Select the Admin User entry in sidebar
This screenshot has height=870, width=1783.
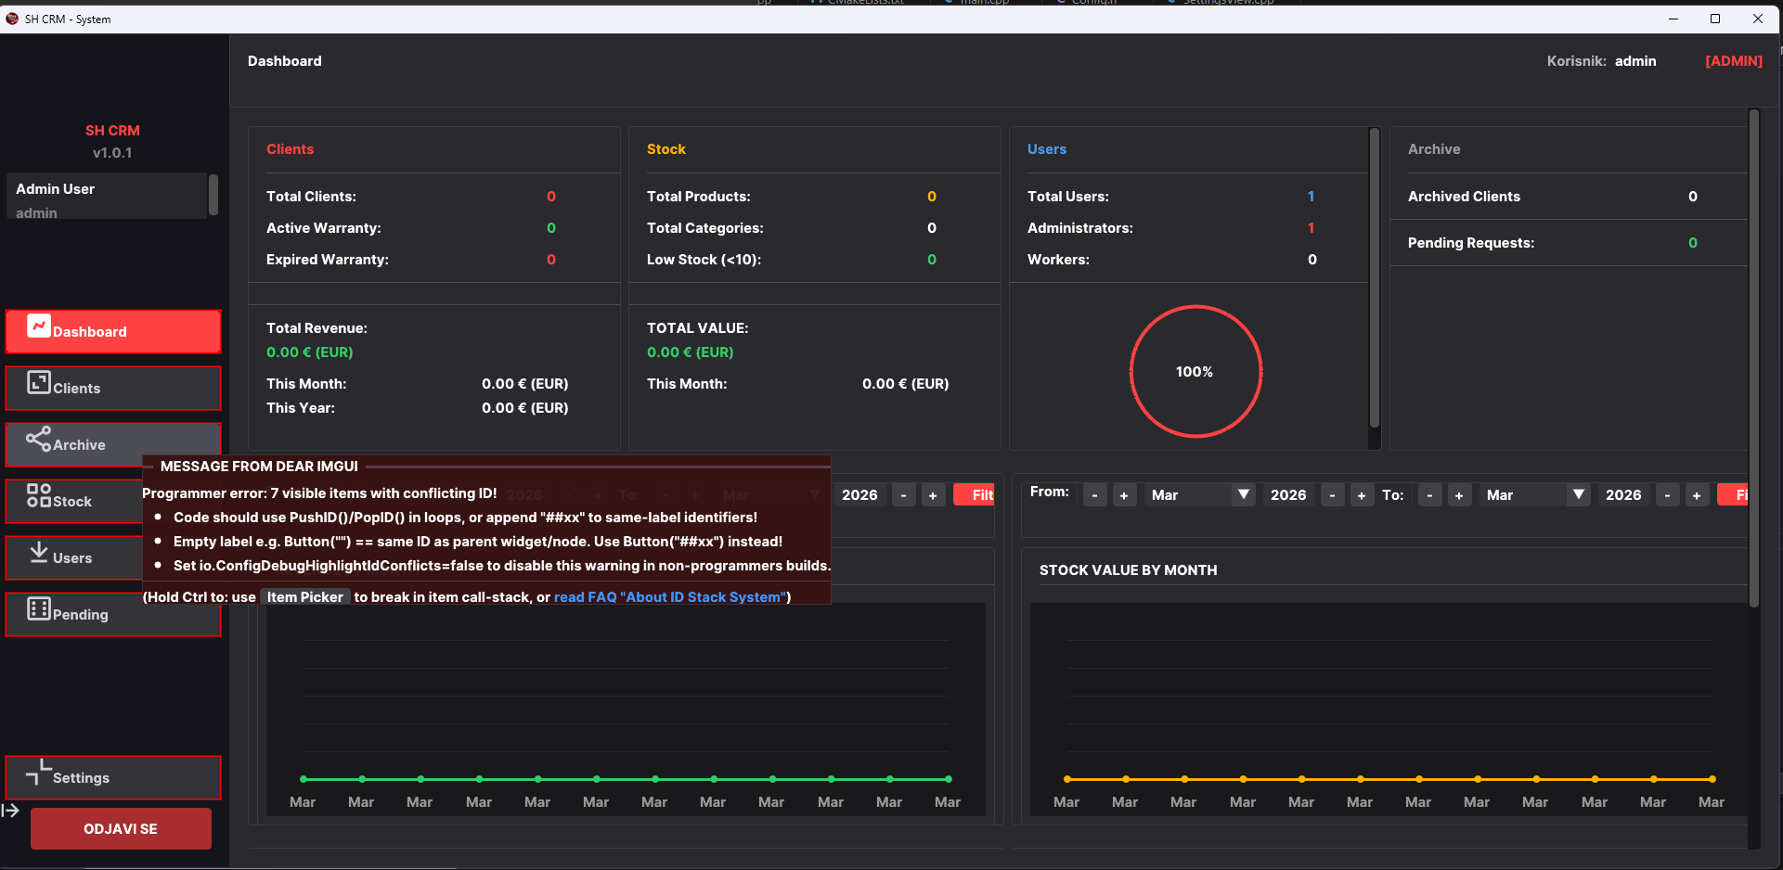pos(107,196)
